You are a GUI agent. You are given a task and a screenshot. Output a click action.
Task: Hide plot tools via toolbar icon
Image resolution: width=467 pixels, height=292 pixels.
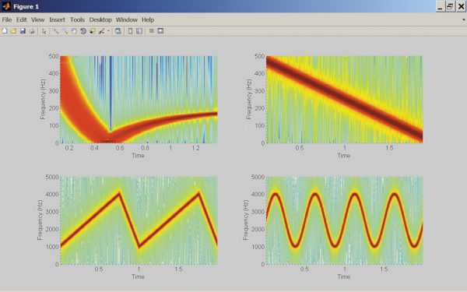click(151, 31)
